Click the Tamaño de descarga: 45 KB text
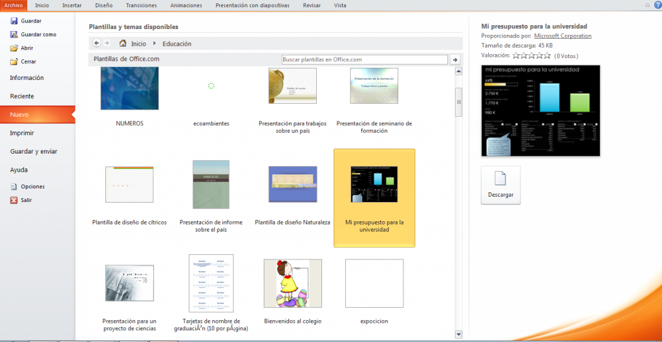Image resolution: width=662 pixels, height=342 pixels. click(x=517, y=45)
